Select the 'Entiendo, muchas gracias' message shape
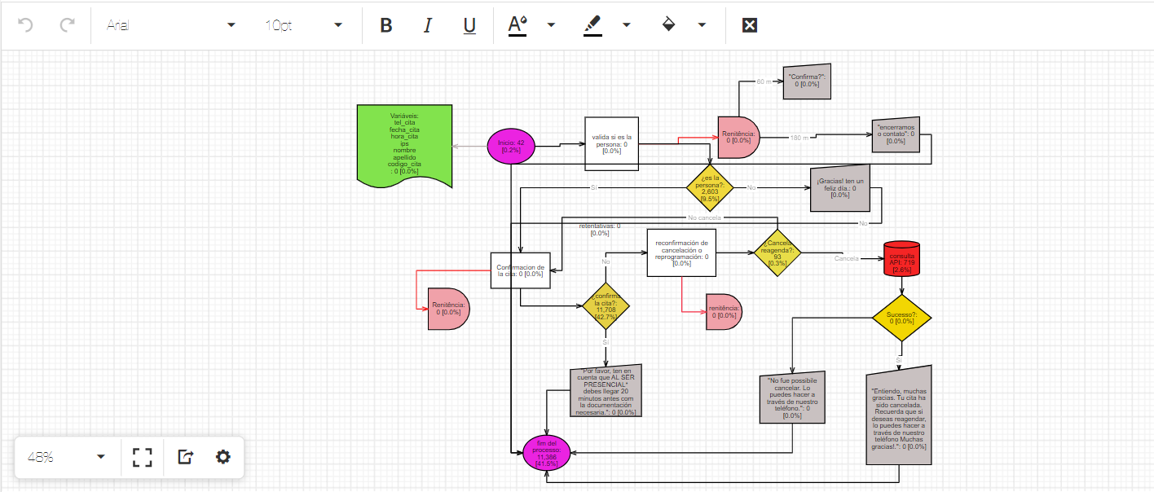1154x492 pixels. point(898,415)
